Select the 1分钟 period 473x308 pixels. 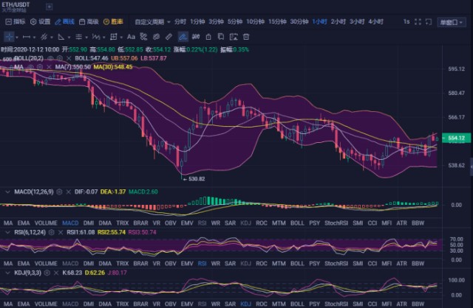click(x=197, y=21)
